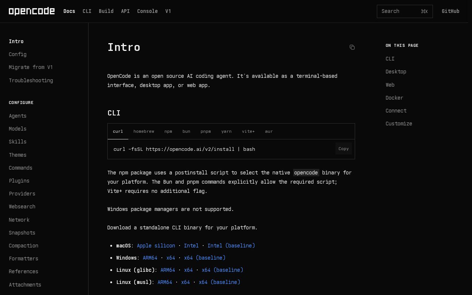Image resolution: width=472 pixels, height=295 pixels.
Task: Switch to the pnpm install tab
Action: point(206,131)
